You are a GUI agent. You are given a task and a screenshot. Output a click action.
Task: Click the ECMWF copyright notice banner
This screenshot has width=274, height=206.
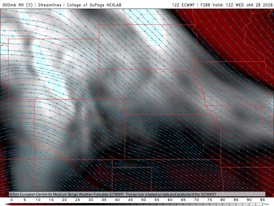(137, 194)
